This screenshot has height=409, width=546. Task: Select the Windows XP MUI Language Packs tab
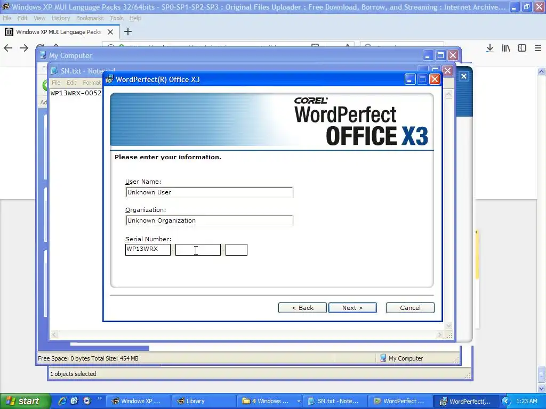59,32
